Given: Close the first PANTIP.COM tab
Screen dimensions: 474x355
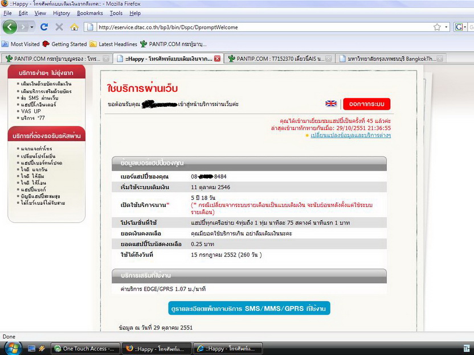Looking at the screenshot, I should pos(106,59).
